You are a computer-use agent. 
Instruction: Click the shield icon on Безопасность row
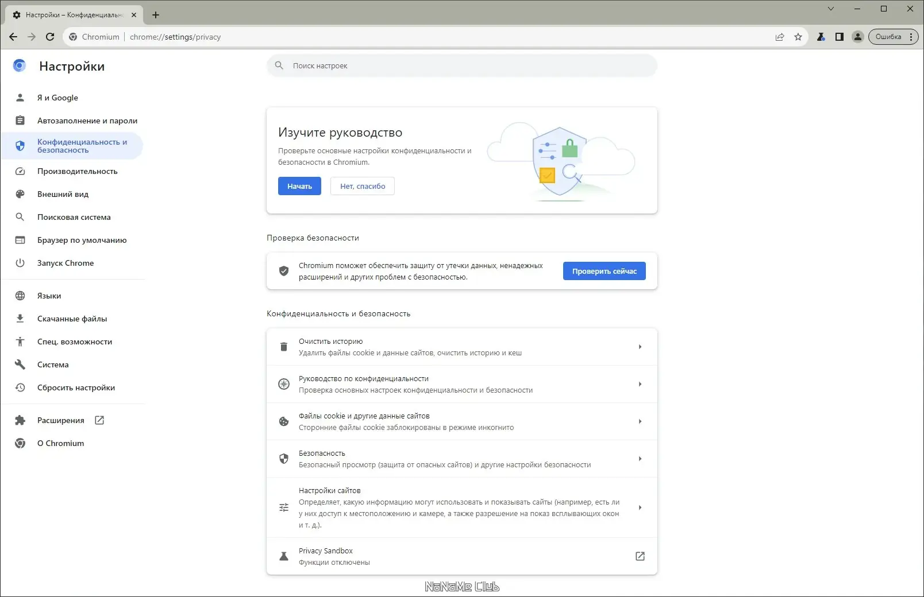click(284, 459)
